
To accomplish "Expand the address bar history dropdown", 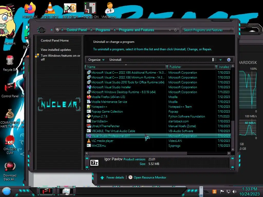I will tap(170, 30).
